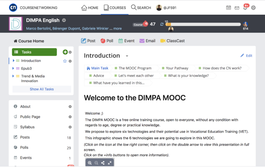Edit the Introduction task

click(x=246, y=56)
